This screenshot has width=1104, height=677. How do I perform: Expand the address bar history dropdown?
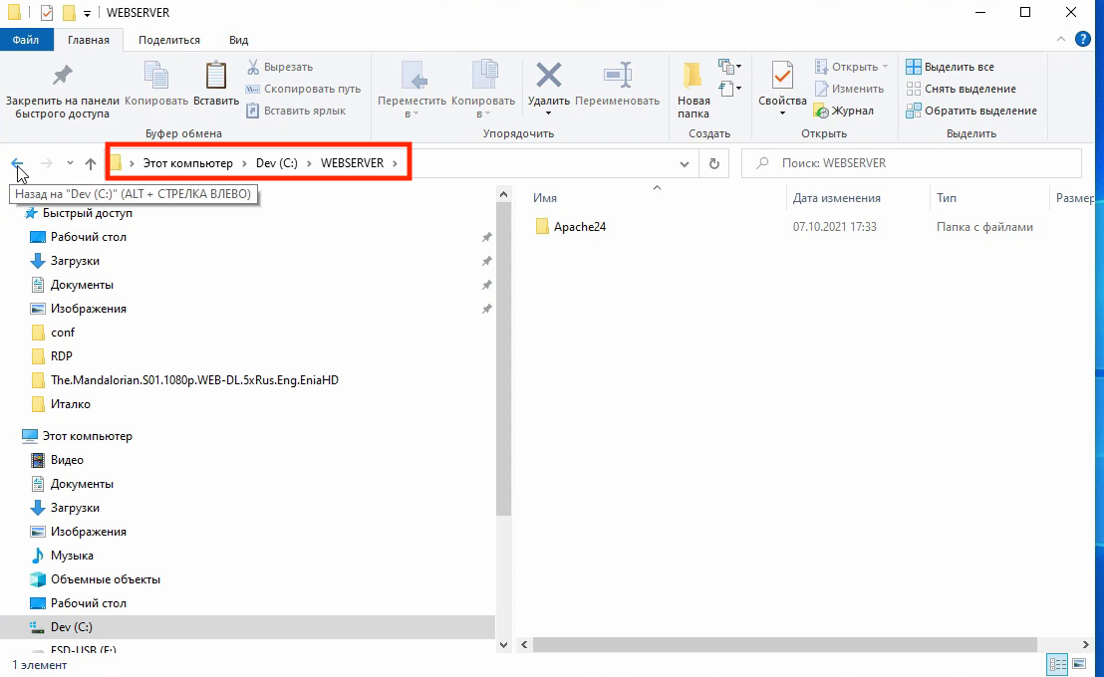click(684, 164)
